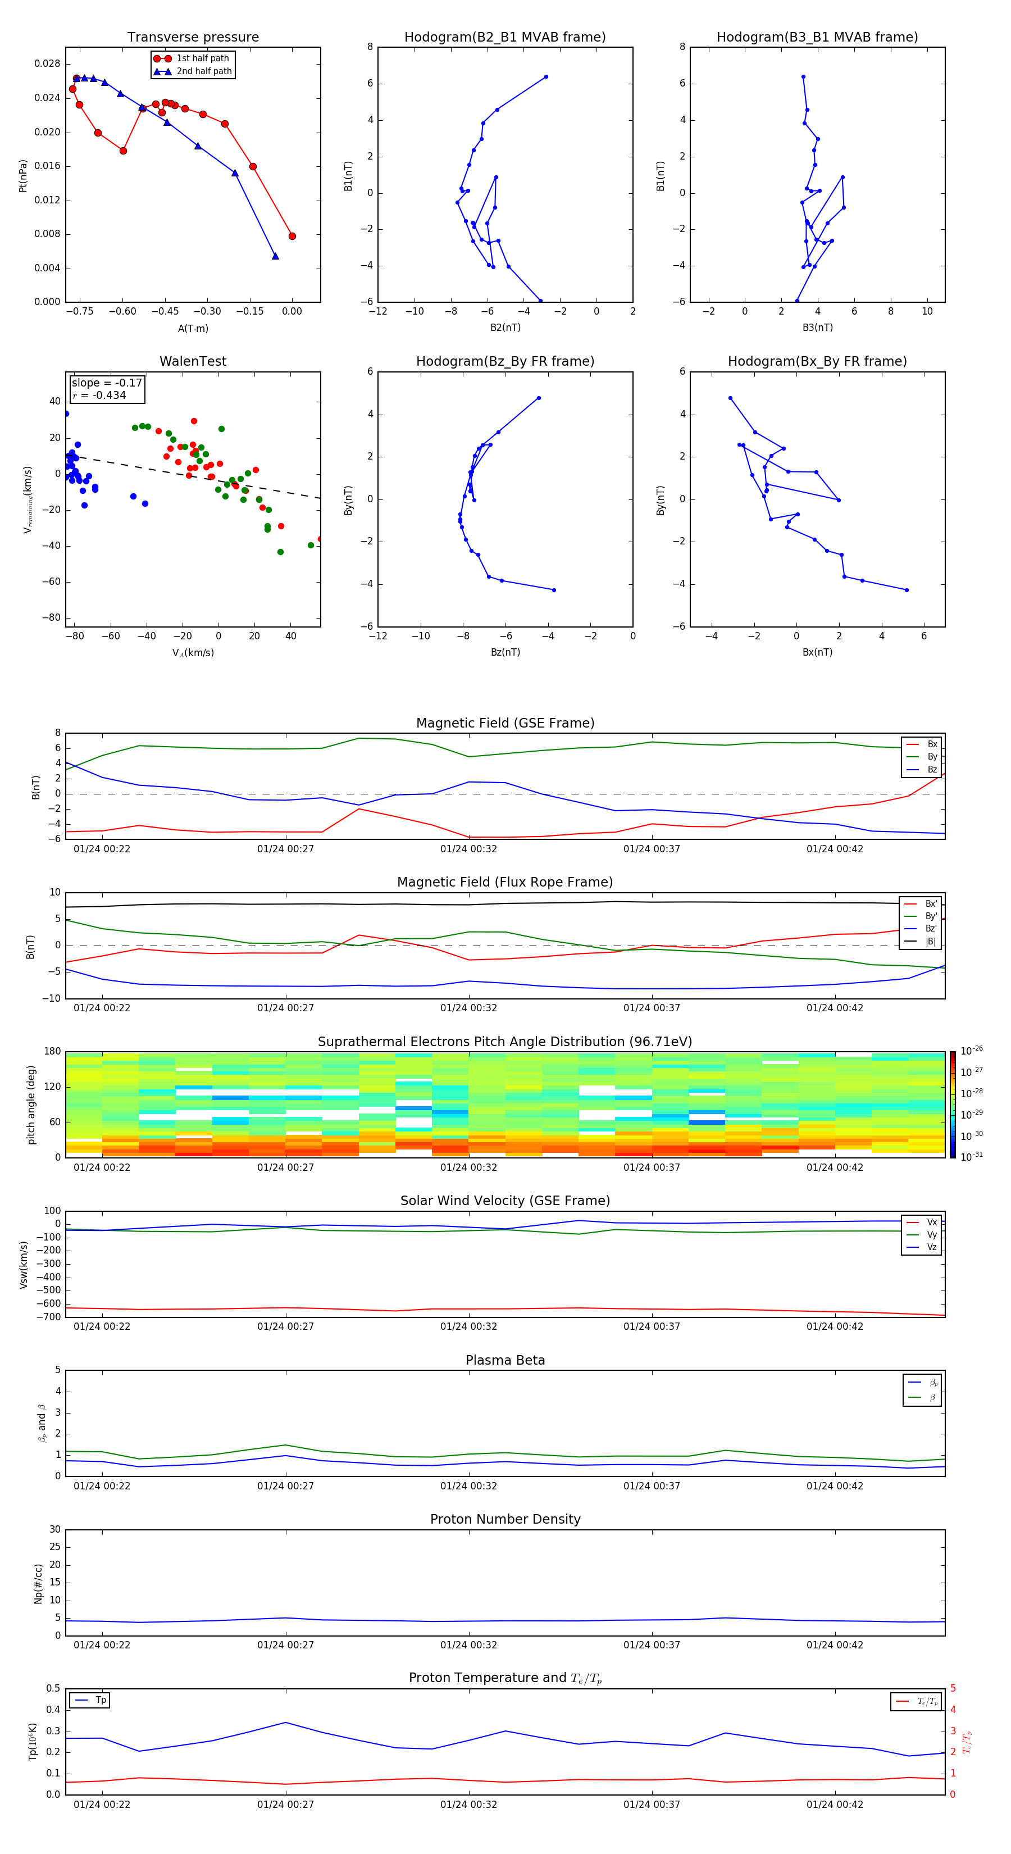This screenshot has width=1011, height=1854.
Task: Click the 'Vx' legend entry
Action: tap(922, 1222)
